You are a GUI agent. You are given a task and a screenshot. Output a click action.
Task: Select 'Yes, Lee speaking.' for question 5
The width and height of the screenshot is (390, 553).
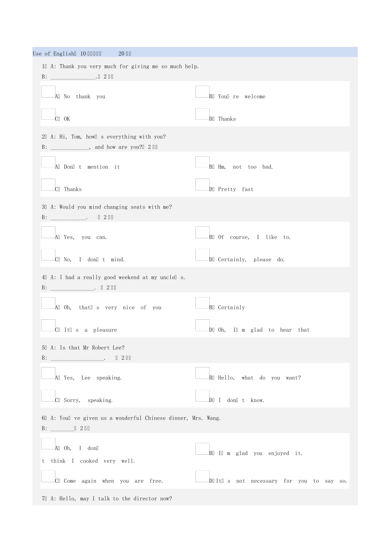point(48,373)
